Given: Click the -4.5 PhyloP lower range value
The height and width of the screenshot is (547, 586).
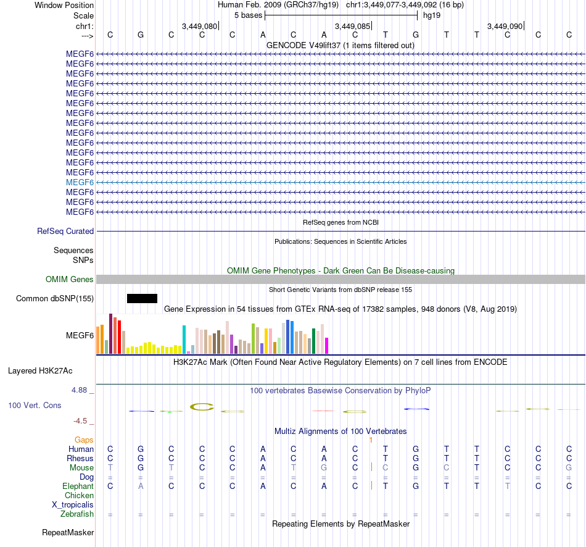Looking at the screenshot, I should (x=80, y=421).
